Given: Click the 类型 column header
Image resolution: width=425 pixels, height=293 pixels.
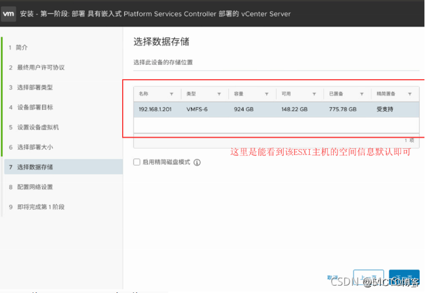Looking at the screenshot, I should tap(191, 94).
